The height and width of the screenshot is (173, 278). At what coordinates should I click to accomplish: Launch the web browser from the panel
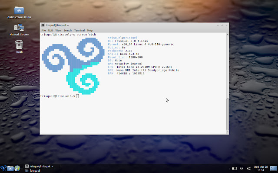click(x=17, y=169)
